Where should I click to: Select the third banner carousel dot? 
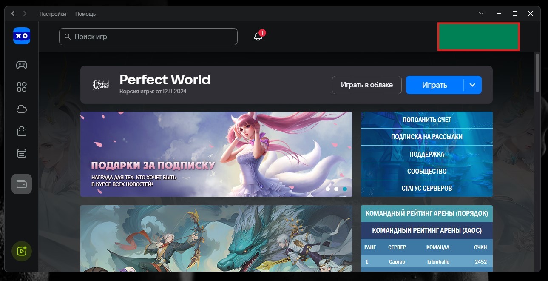click(x=345, y=189)
